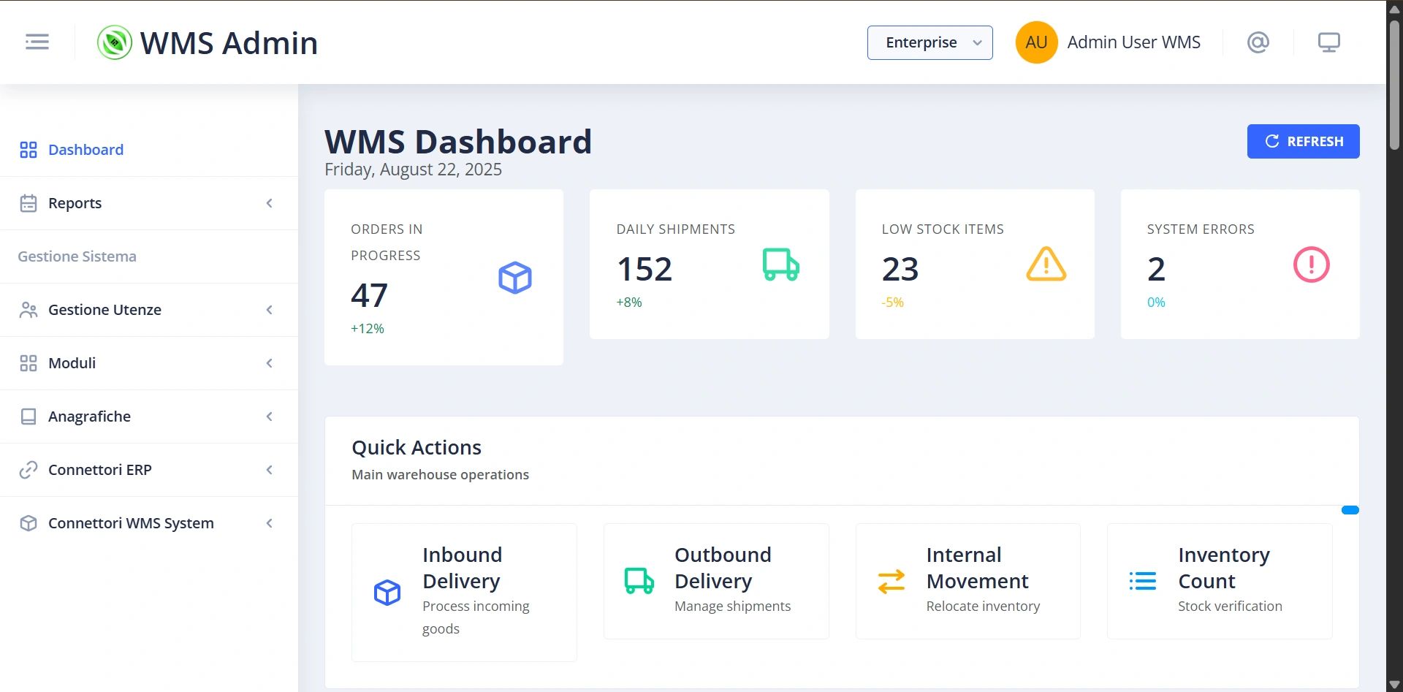Click the page vertical scrollbar thumb

click(1394, 84)
